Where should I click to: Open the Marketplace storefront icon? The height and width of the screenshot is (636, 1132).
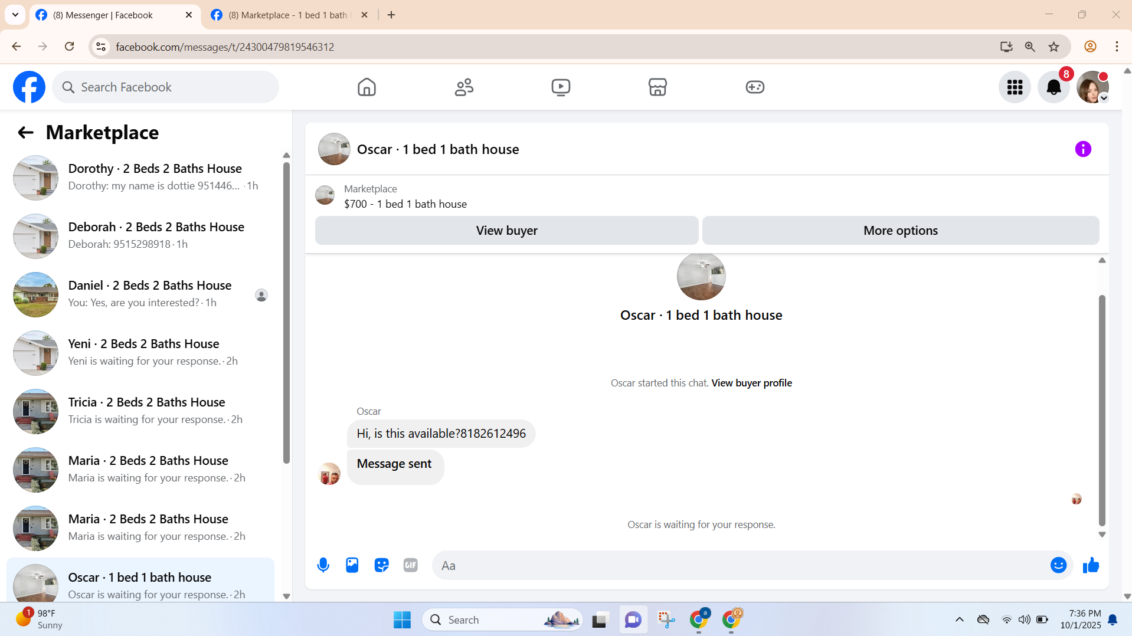pos(657,87)
